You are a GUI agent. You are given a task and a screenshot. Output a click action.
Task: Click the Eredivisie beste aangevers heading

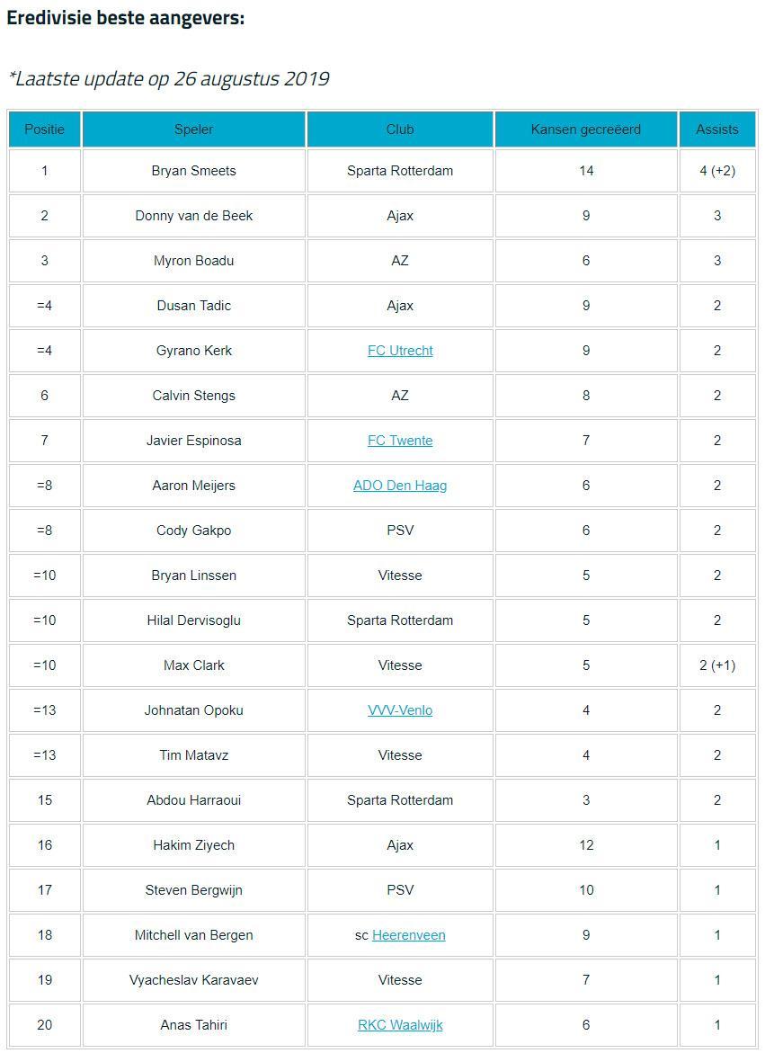pyautogui.click(x=125, y=18)
